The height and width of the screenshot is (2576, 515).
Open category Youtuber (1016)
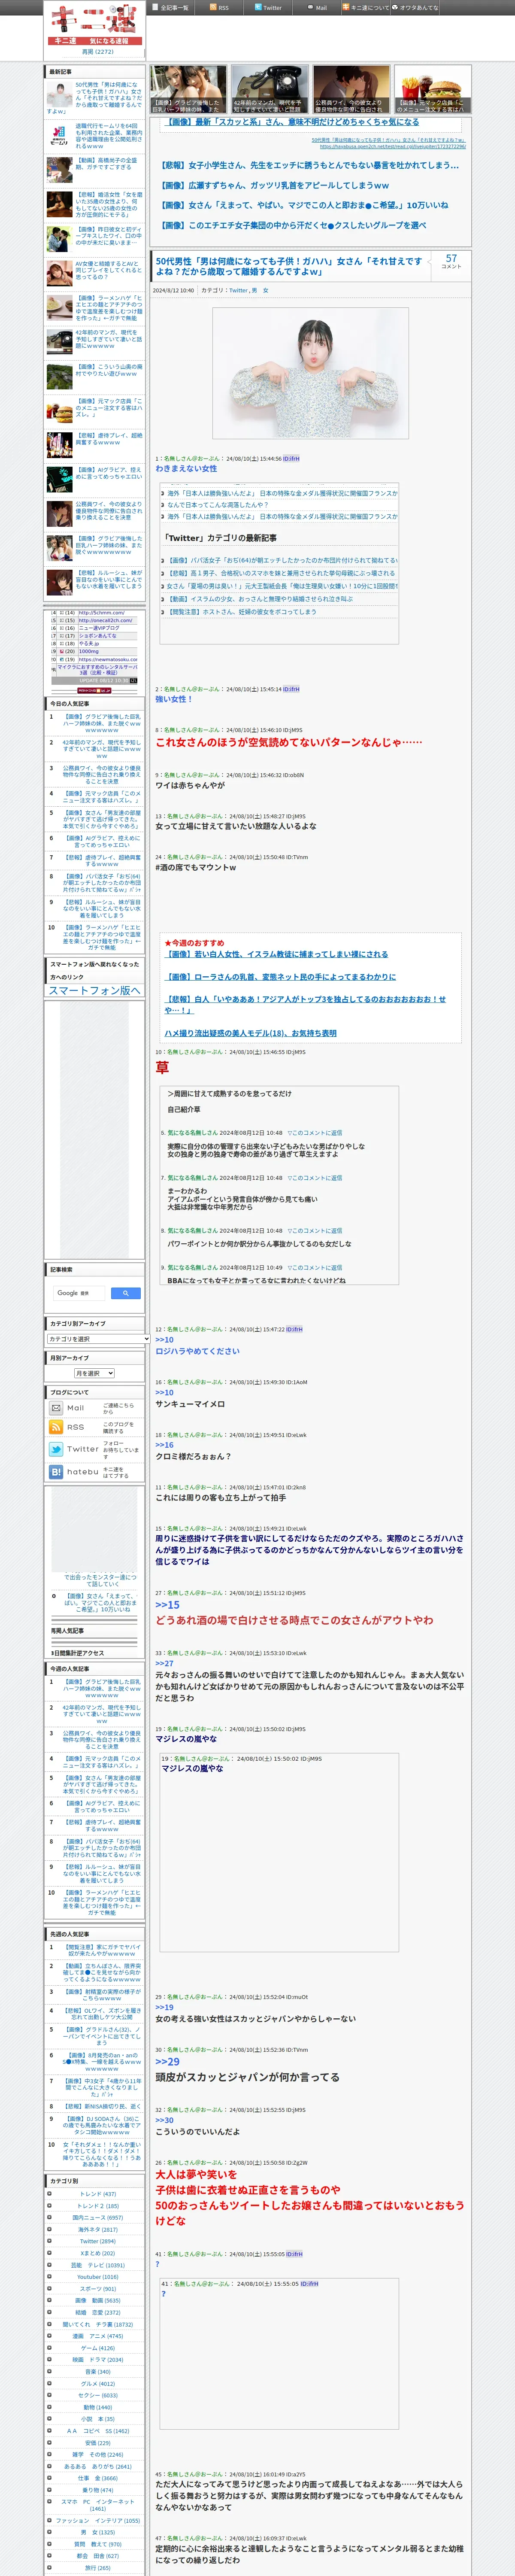pyautogui.click(x=97, y=2277)
